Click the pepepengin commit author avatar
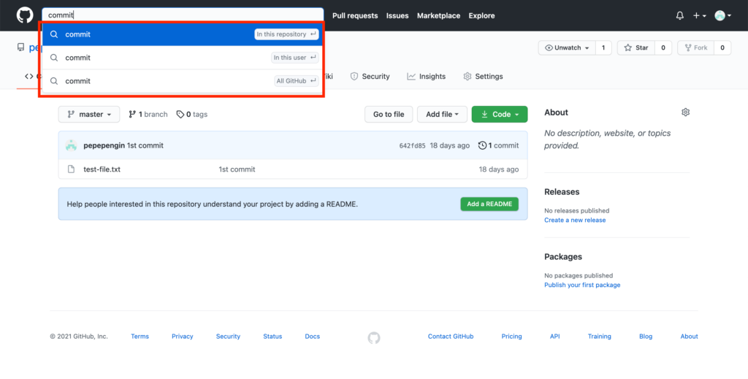748x379 pixels. [71, 145]
